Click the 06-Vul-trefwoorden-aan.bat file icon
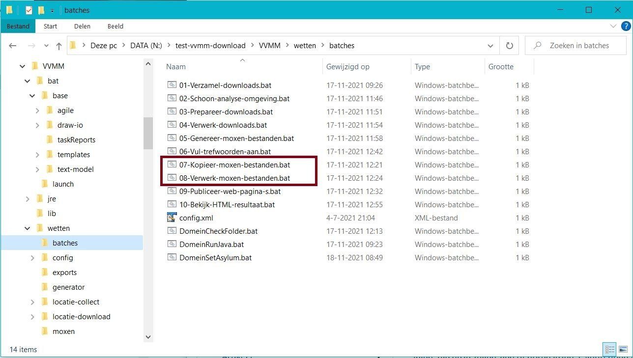 172,151
